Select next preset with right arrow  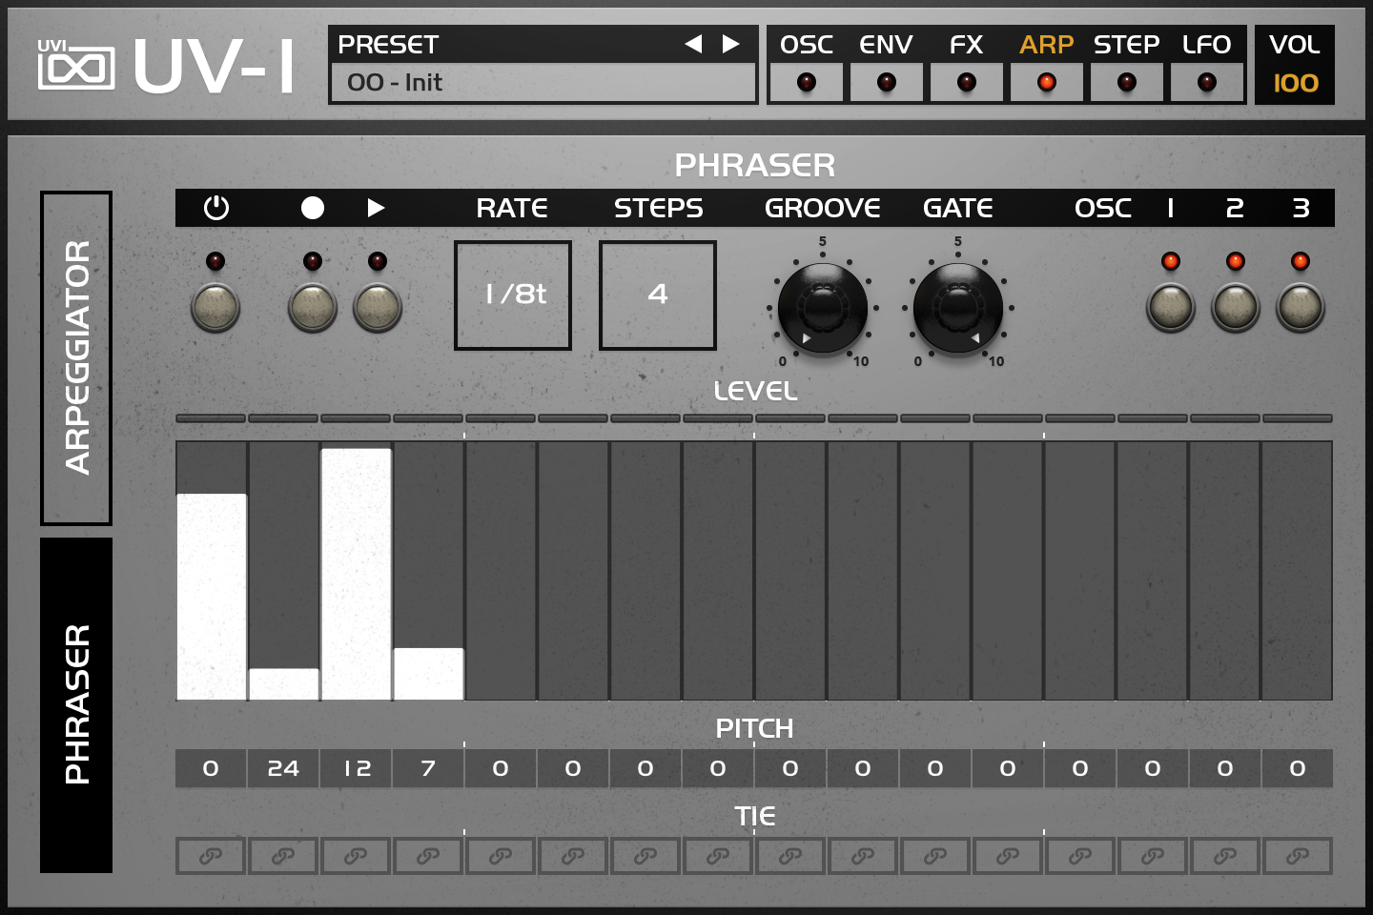731,44
